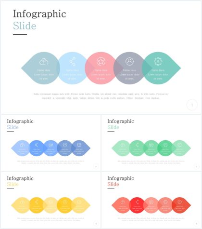Select the yellow infographic slide thumbnail
This screenshot has height=229, width=202.
click(51, 200)
